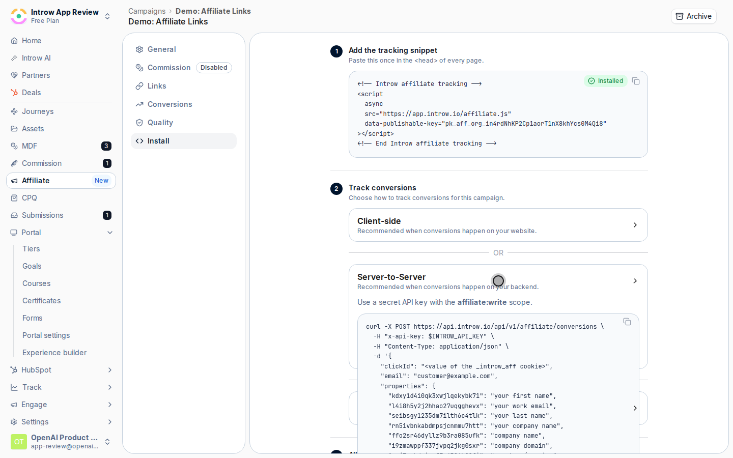This screenshot has height=458, width=733.
Task: Click the Installed status badge
Action: tap(606, 81)
